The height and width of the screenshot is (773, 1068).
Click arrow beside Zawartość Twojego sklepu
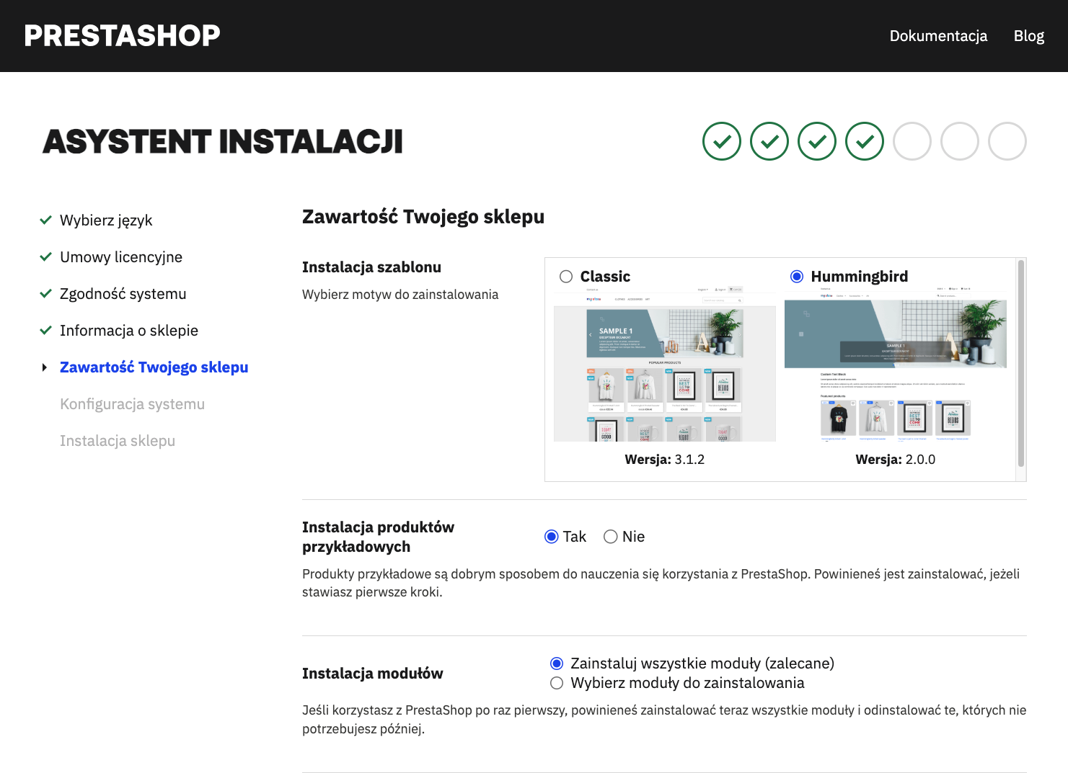(x=45, y=367)
